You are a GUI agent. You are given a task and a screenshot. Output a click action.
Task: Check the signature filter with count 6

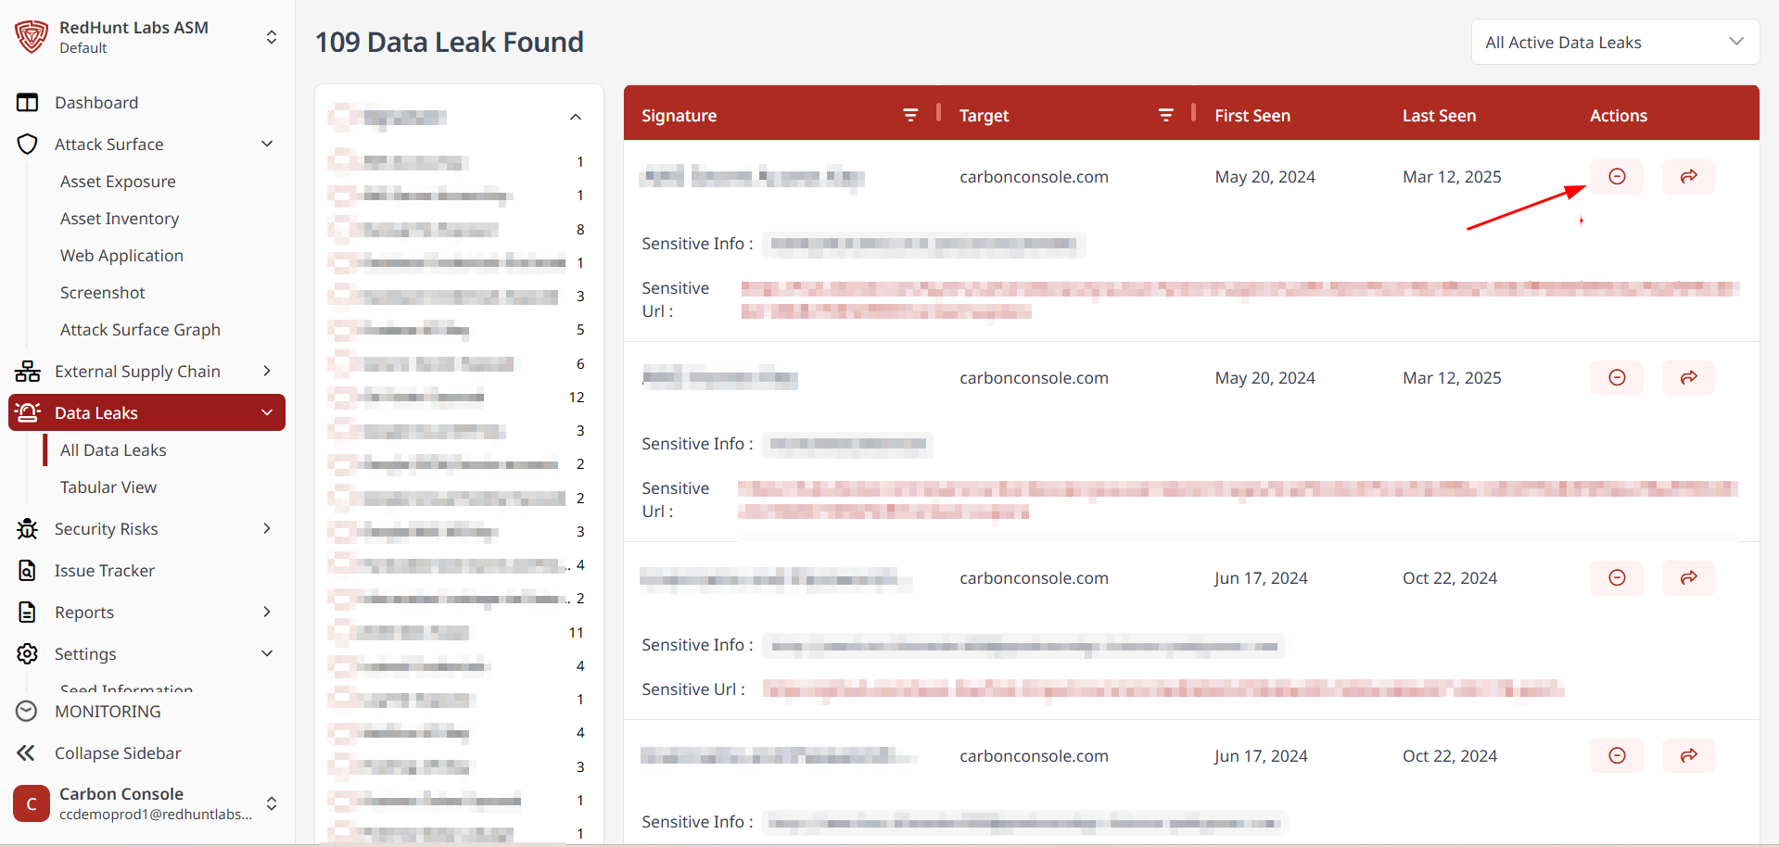coord(342,363)
